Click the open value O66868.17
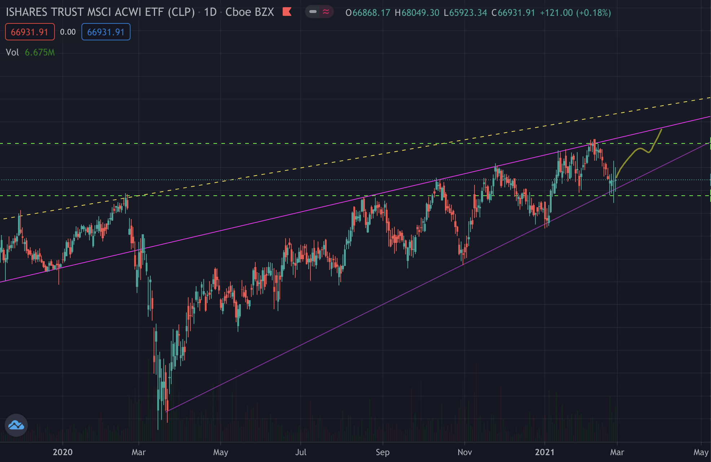Viewport: 711px width, 462px height. pos(368,13)
